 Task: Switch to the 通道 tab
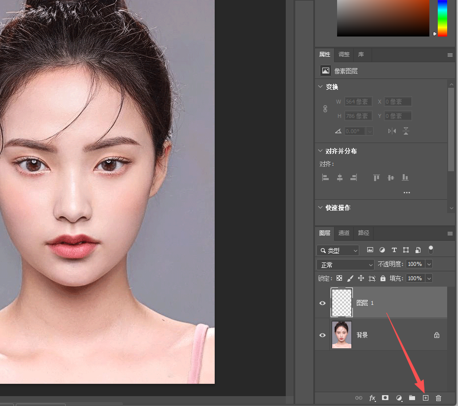[x=344, y=233]
